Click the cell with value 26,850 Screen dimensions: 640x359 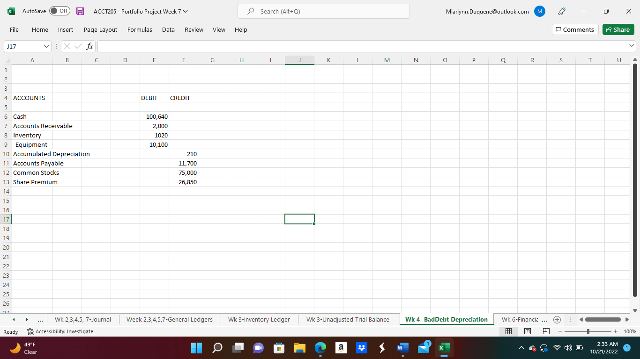click(183, 182)
